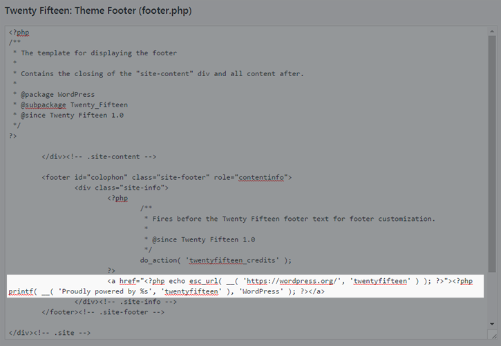Place cursor on do_action twentyfifteen_credits line
The width and height of the screenshot is (501, 346).
[x=215, y=260]
